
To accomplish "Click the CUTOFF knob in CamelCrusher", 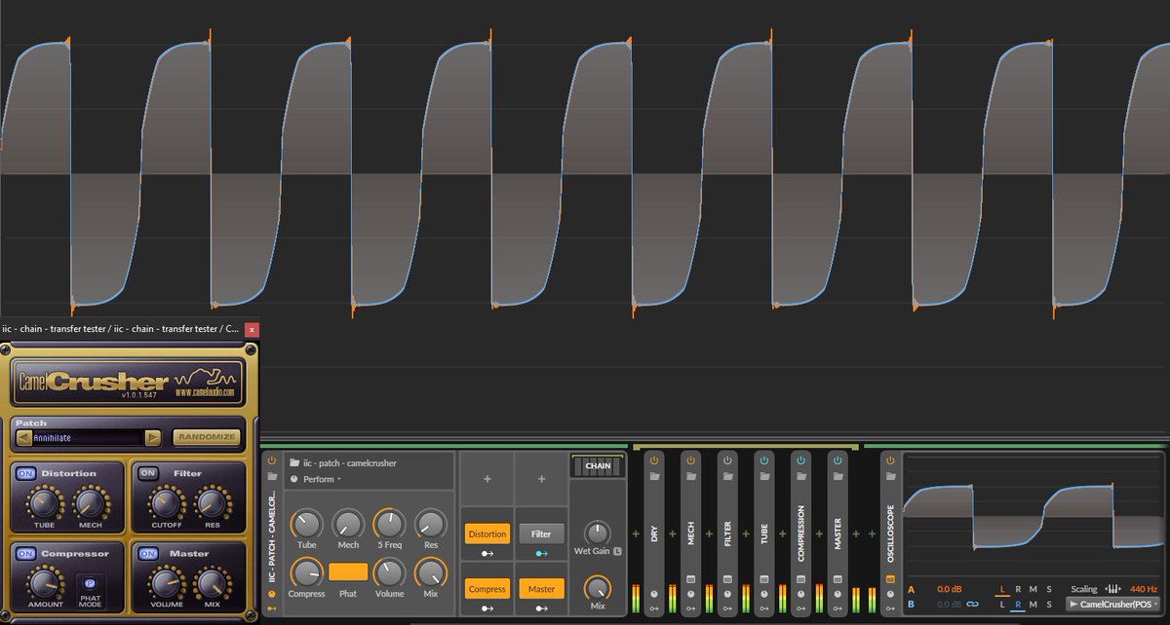I will pyautogui.click(x=166, y=502).
